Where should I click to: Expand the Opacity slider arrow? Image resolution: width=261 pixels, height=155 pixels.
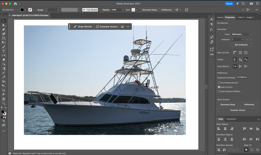123,10
